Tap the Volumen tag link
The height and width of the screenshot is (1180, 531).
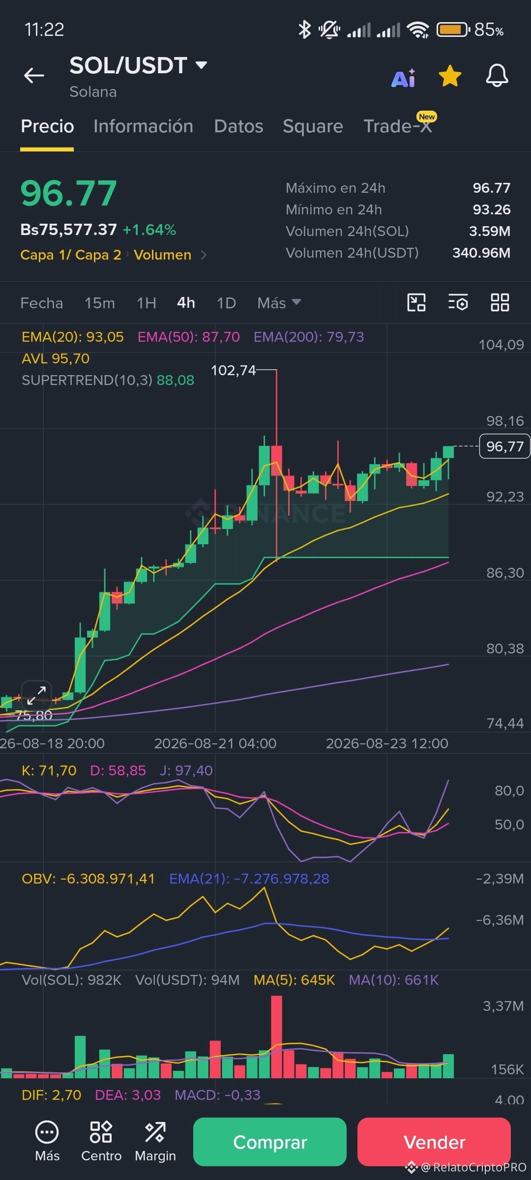[x=163, y=255]
